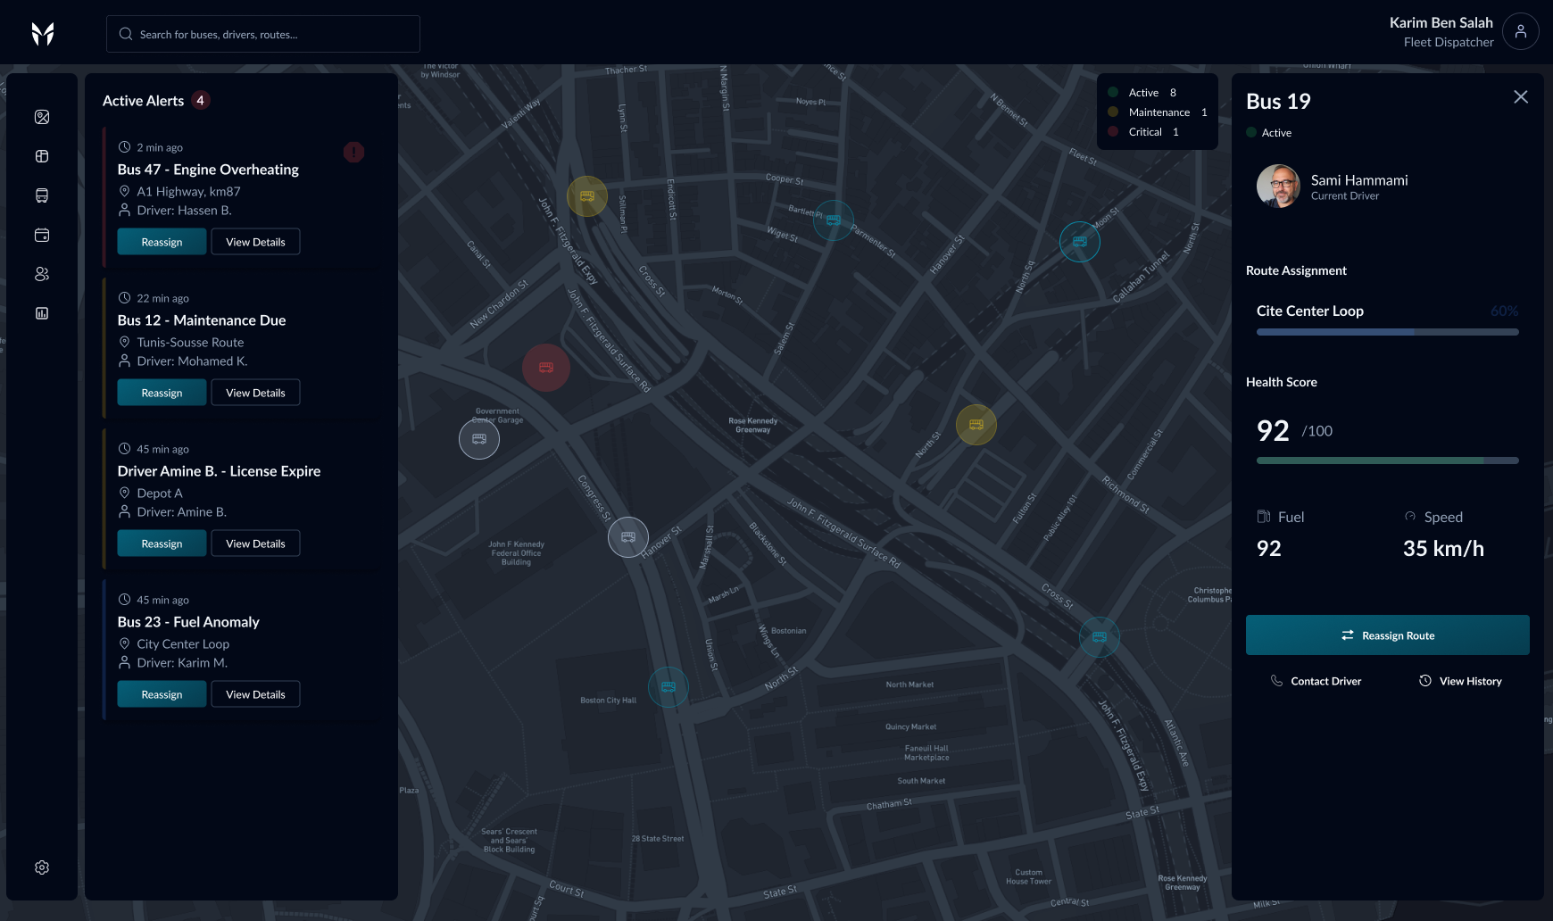Click the Health Score progress bar

[x=1388, y=460]
